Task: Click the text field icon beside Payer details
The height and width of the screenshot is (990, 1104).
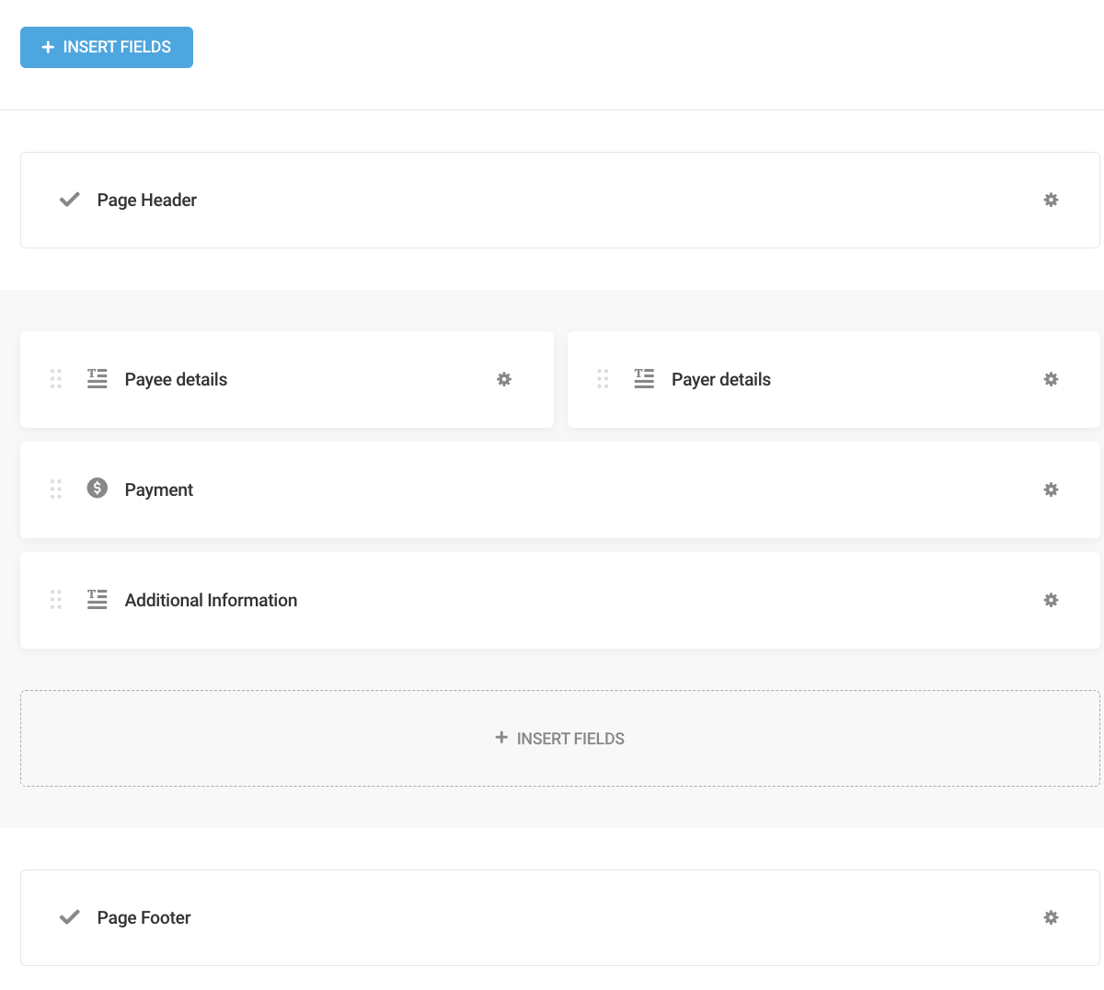Action: (644, 378)
